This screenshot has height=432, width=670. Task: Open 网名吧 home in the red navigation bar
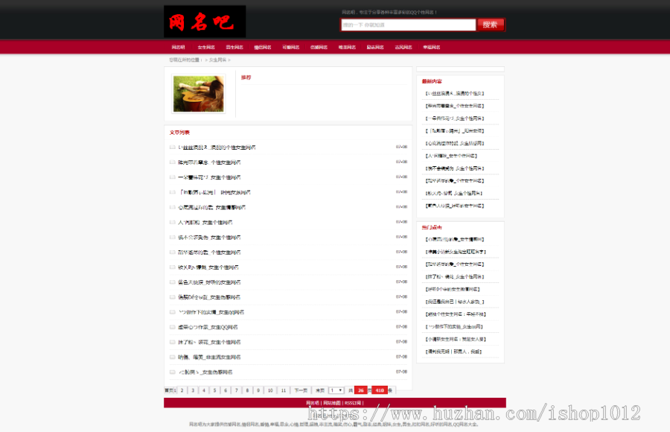tap(178, 48)
